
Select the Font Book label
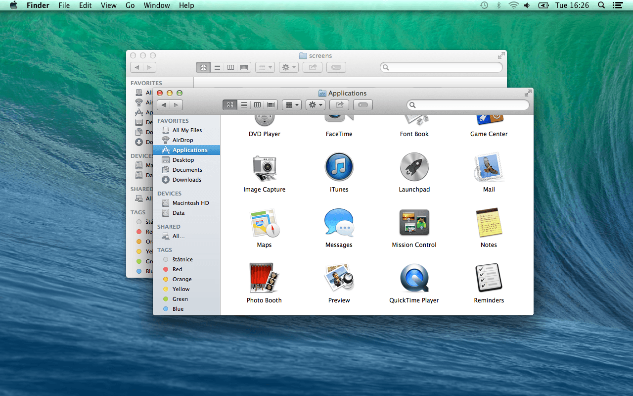[x=414, y=134]
